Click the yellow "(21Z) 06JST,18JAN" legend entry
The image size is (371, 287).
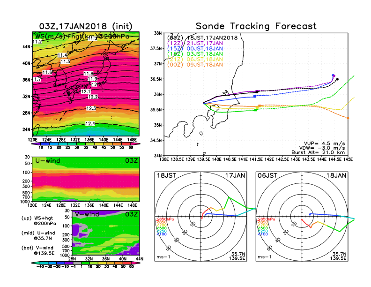click(195, 60)
